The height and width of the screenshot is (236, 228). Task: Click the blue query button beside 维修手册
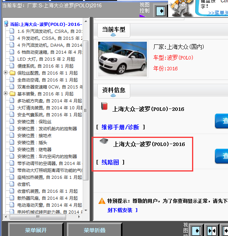click(x=221, y=121)
